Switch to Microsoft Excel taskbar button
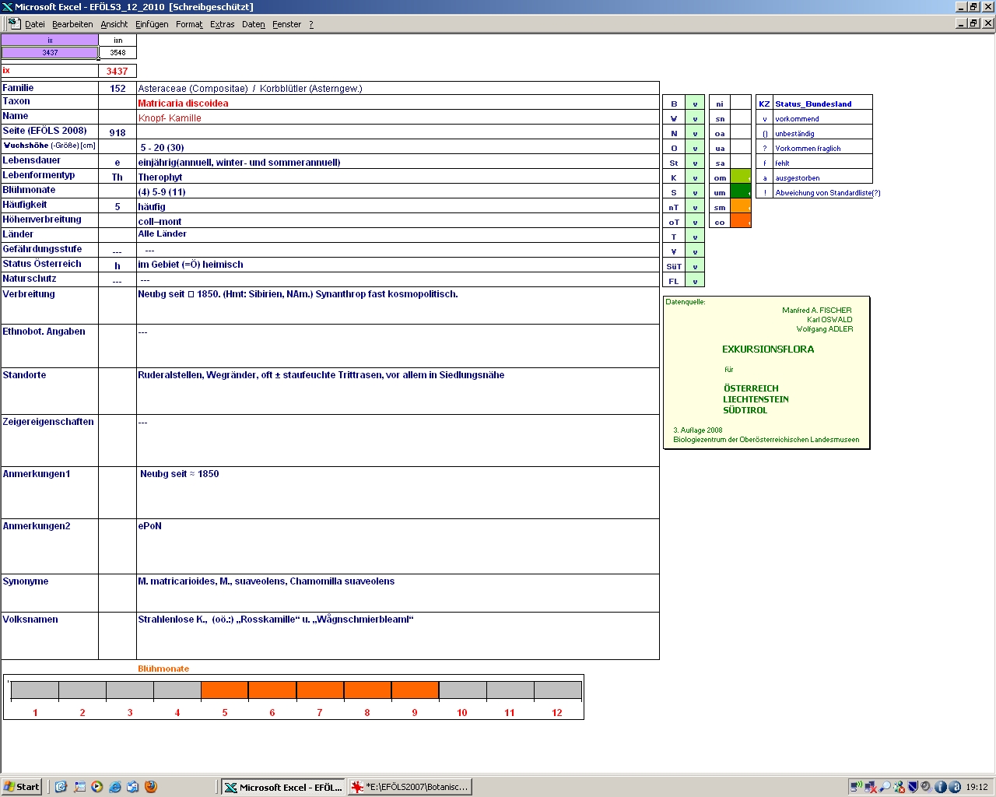996x797 pixels. pyautogui.click(x=282, y=787)
